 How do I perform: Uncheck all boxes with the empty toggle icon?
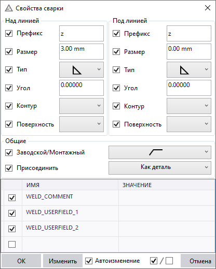click(x=169, y=261)
